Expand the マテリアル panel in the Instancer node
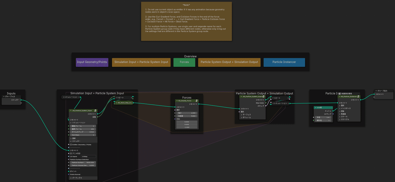The width and height of the screenshot is (395, 182). click(339, 119)
